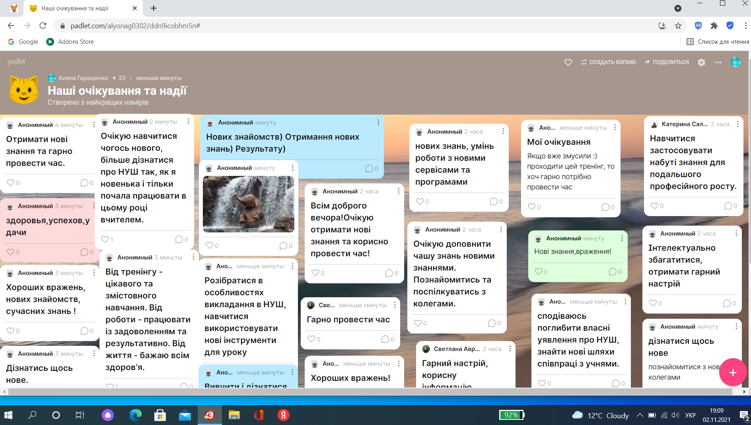
Task: Like post 'Всім доброго вечора!Очікую отримати'
Action: click(x=315, y=273)
